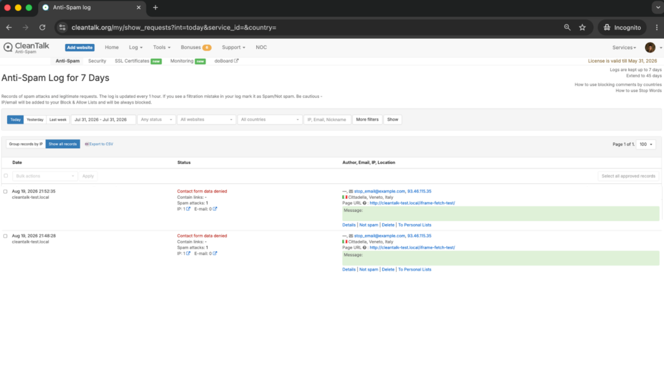Check the Aug 19, 2026 21:48:28 record checkbox
This screenshot has width=664, height=373.
click(5, 236)
